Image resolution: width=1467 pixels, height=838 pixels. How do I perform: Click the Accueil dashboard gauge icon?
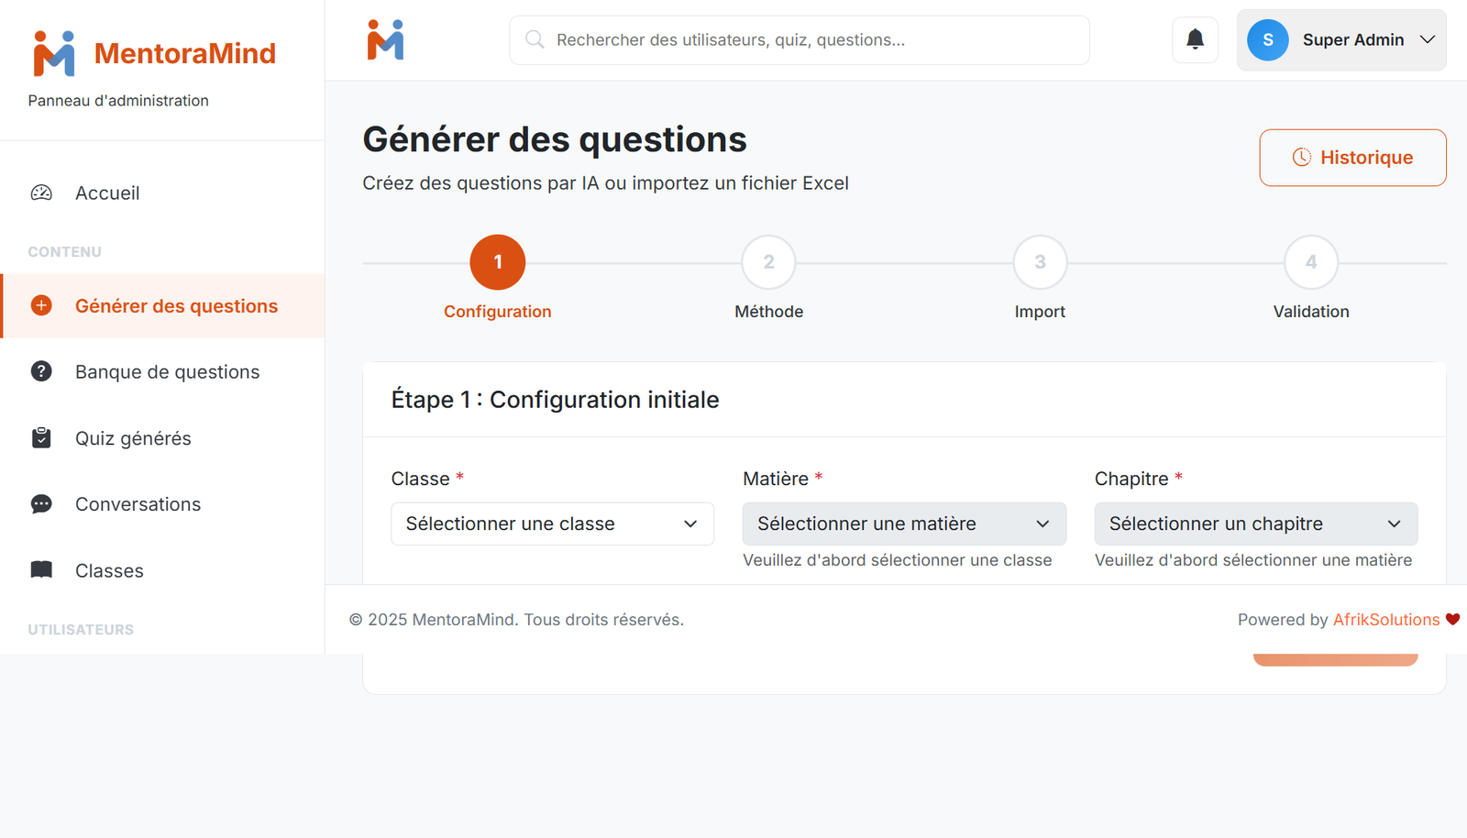41,193
